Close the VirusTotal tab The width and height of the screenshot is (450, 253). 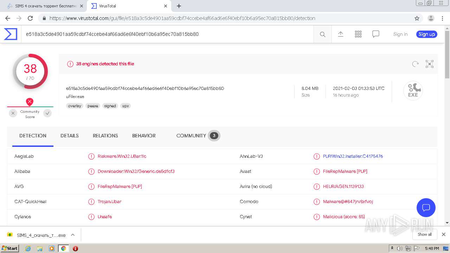tap(166, 6)
